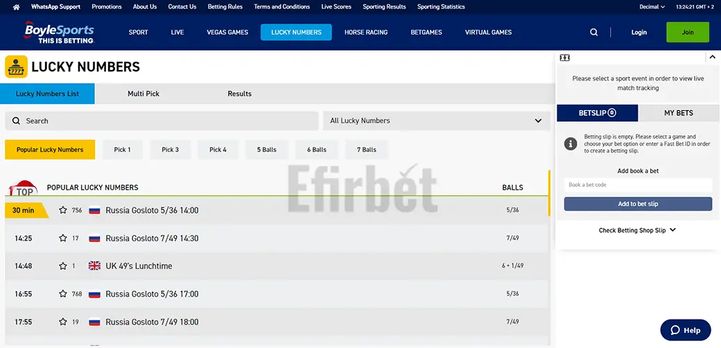Filter by 5 Balls
The height and width of the screenshot is (348, 721).
(x=267, y=150)
